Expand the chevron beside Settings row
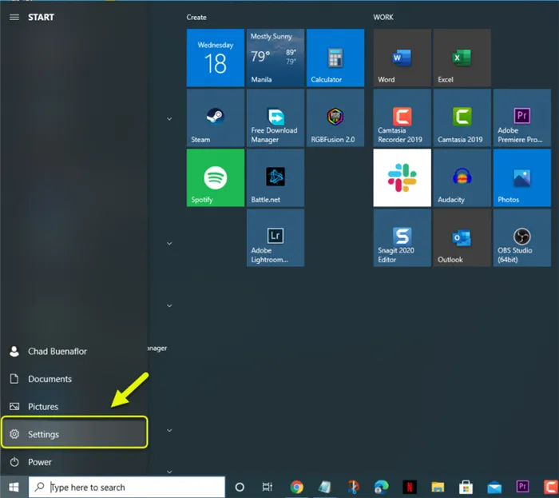 click(169, 430)
